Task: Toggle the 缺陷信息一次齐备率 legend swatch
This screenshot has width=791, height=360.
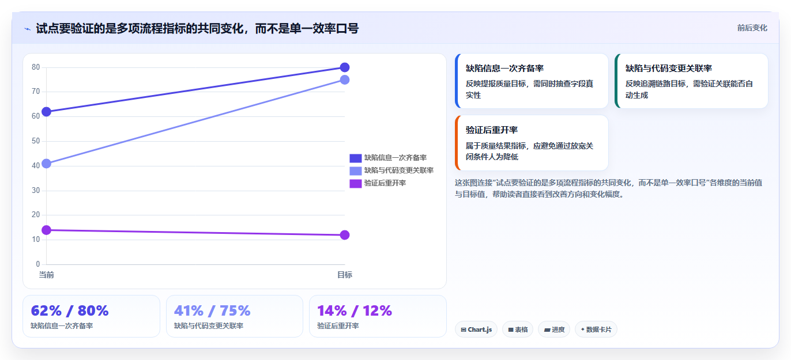Action: point(356,158)
